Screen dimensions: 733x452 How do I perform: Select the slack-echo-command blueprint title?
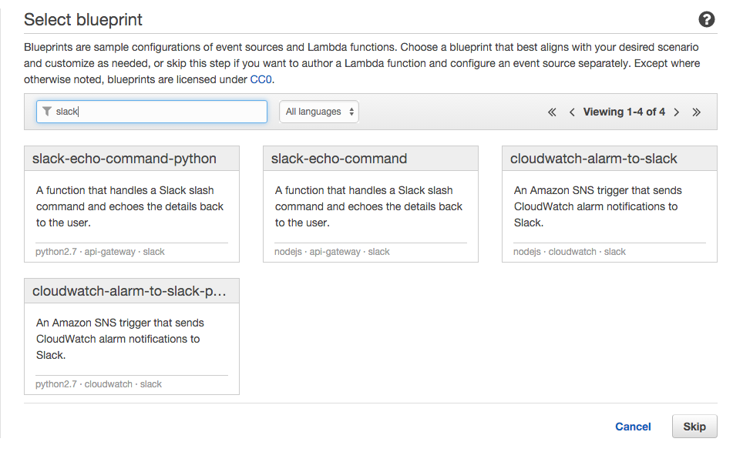click(x=339, y=159)
